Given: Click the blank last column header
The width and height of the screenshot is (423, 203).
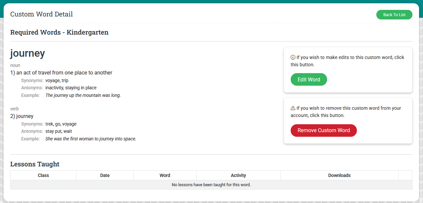Looking at the screenshot, I should pos(405,175).
